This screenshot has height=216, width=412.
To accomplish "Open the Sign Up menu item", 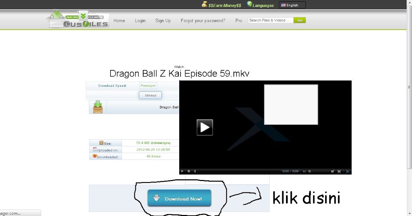I will [163, 21].
